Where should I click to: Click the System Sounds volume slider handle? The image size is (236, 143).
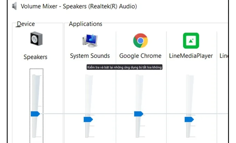(88, 119)
